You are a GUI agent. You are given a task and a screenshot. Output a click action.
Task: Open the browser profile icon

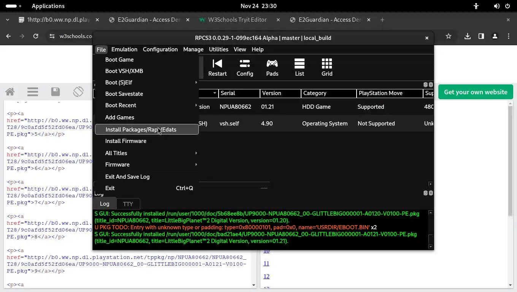tap(495, 36)
